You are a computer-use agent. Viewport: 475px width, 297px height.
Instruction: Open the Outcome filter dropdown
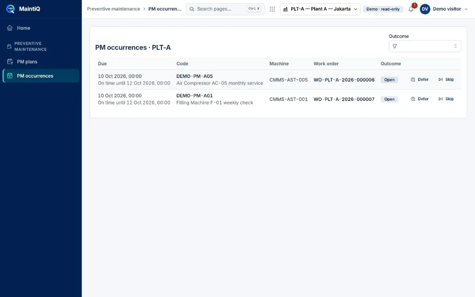(x=425, y=46)
